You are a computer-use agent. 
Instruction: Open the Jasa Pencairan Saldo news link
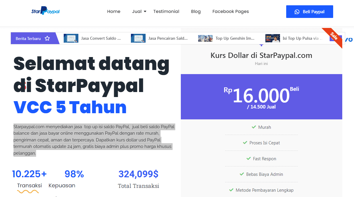click(168, 38)
